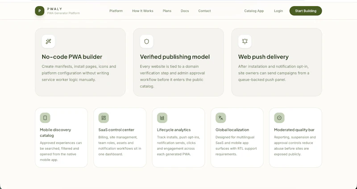Screen dimensions: 357x189
Task: Open the Platform nav item
Action: pos(116,11)
